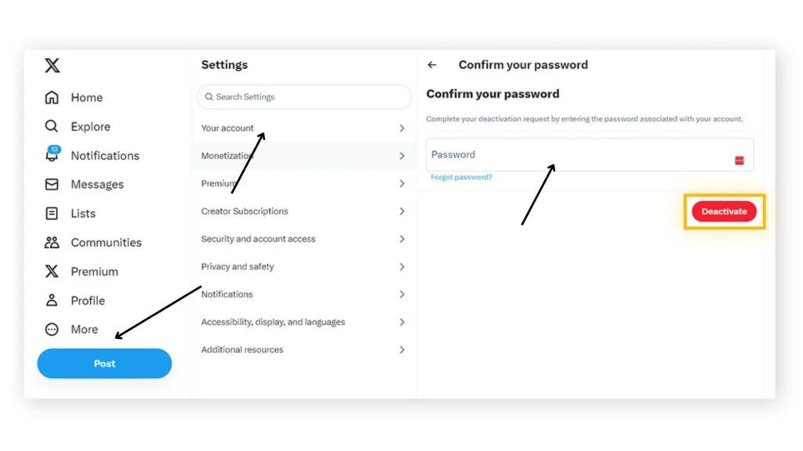The image size is (803, 451).
Task: Go back using the arrow on Confirm your password
Action: 432,65
